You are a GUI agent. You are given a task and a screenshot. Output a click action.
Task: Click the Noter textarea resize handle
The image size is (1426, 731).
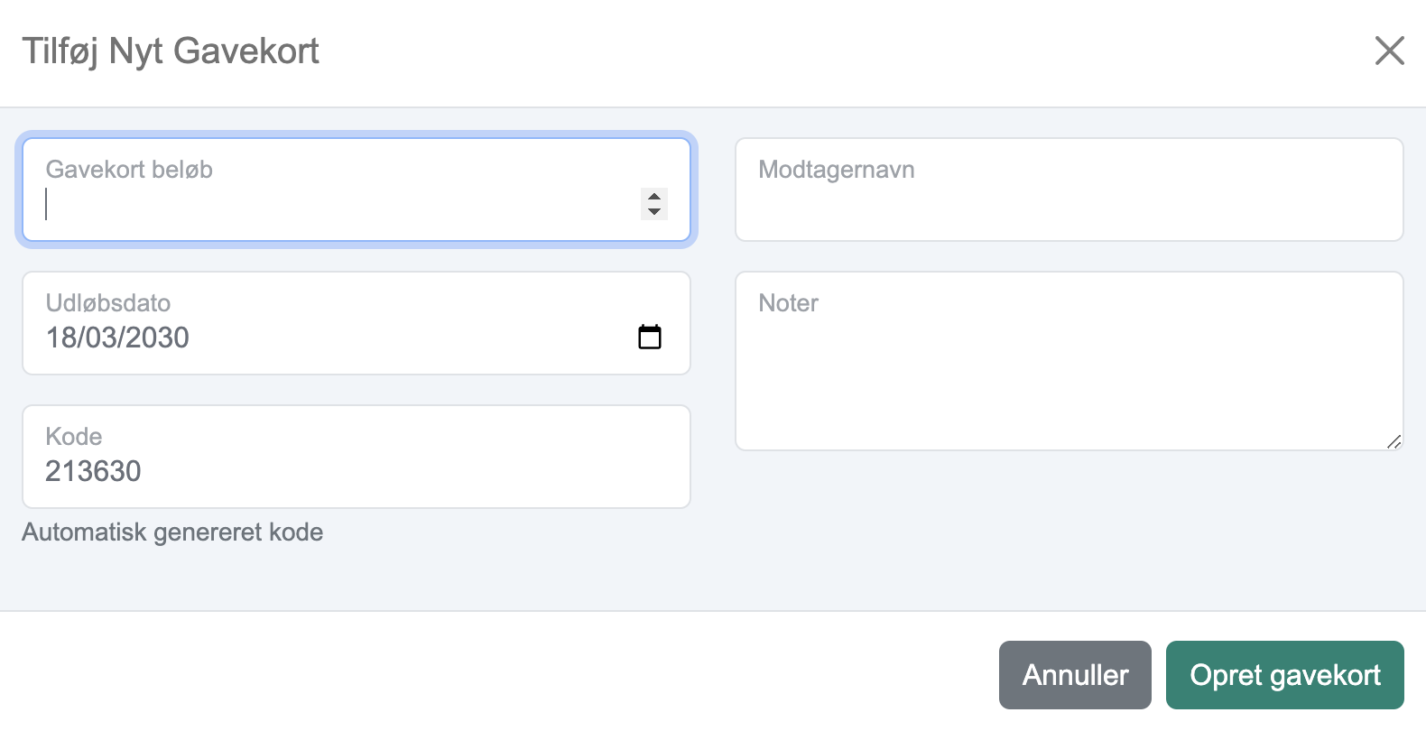(x=1394, y=441)
